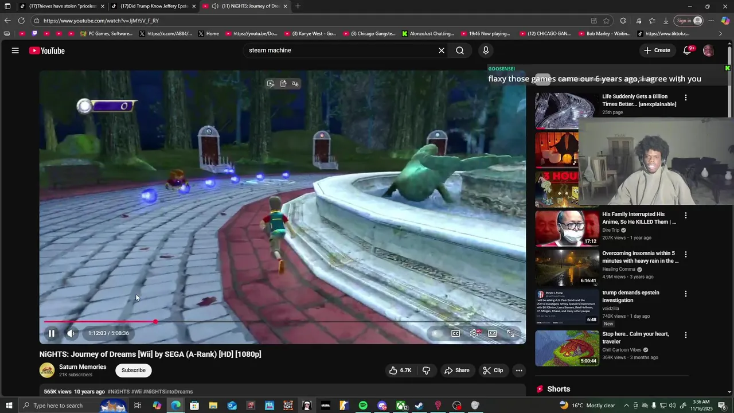Viewport: 734px width, 413px height.
Task: Run the YouTube search magnifier button
Action: 460,50
